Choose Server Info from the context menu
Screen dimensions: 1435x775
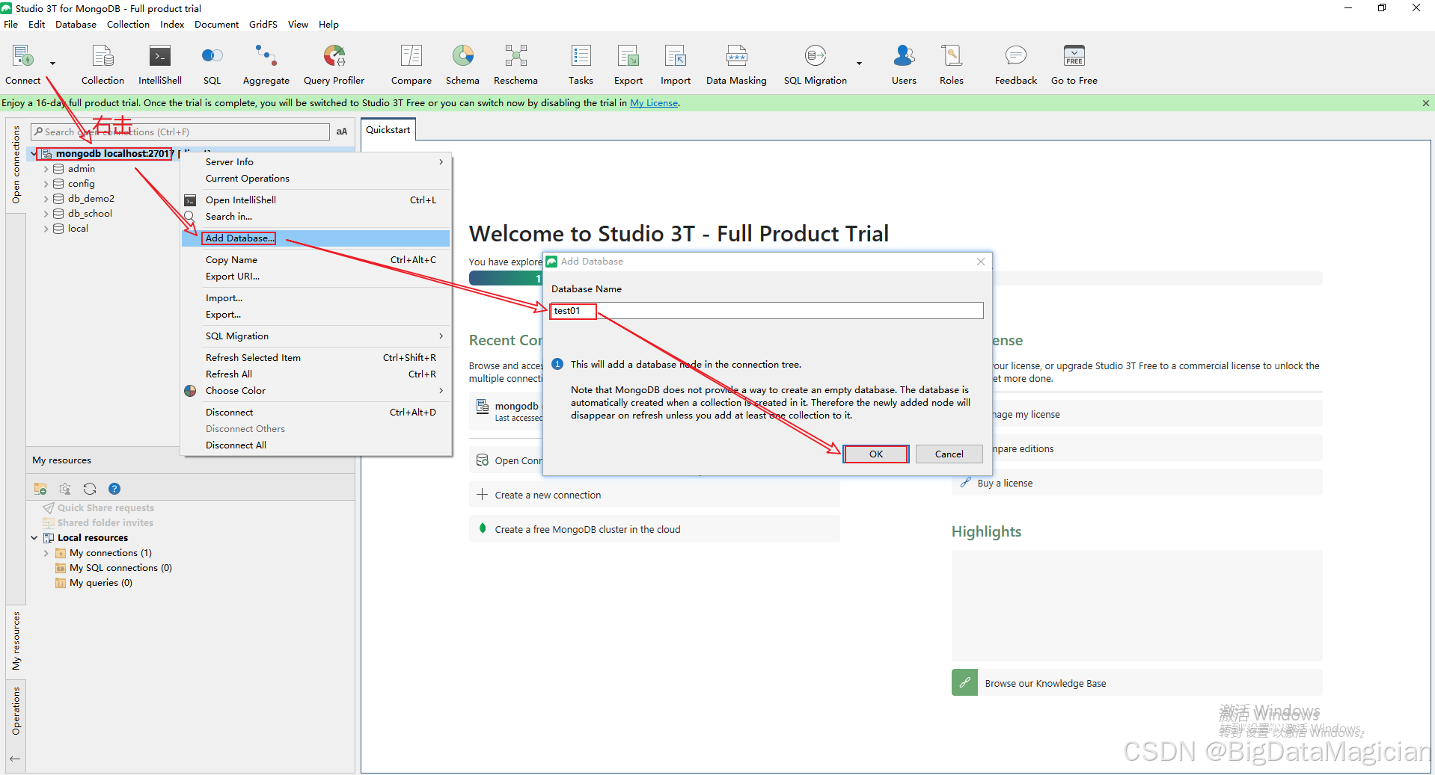[316, 162]
